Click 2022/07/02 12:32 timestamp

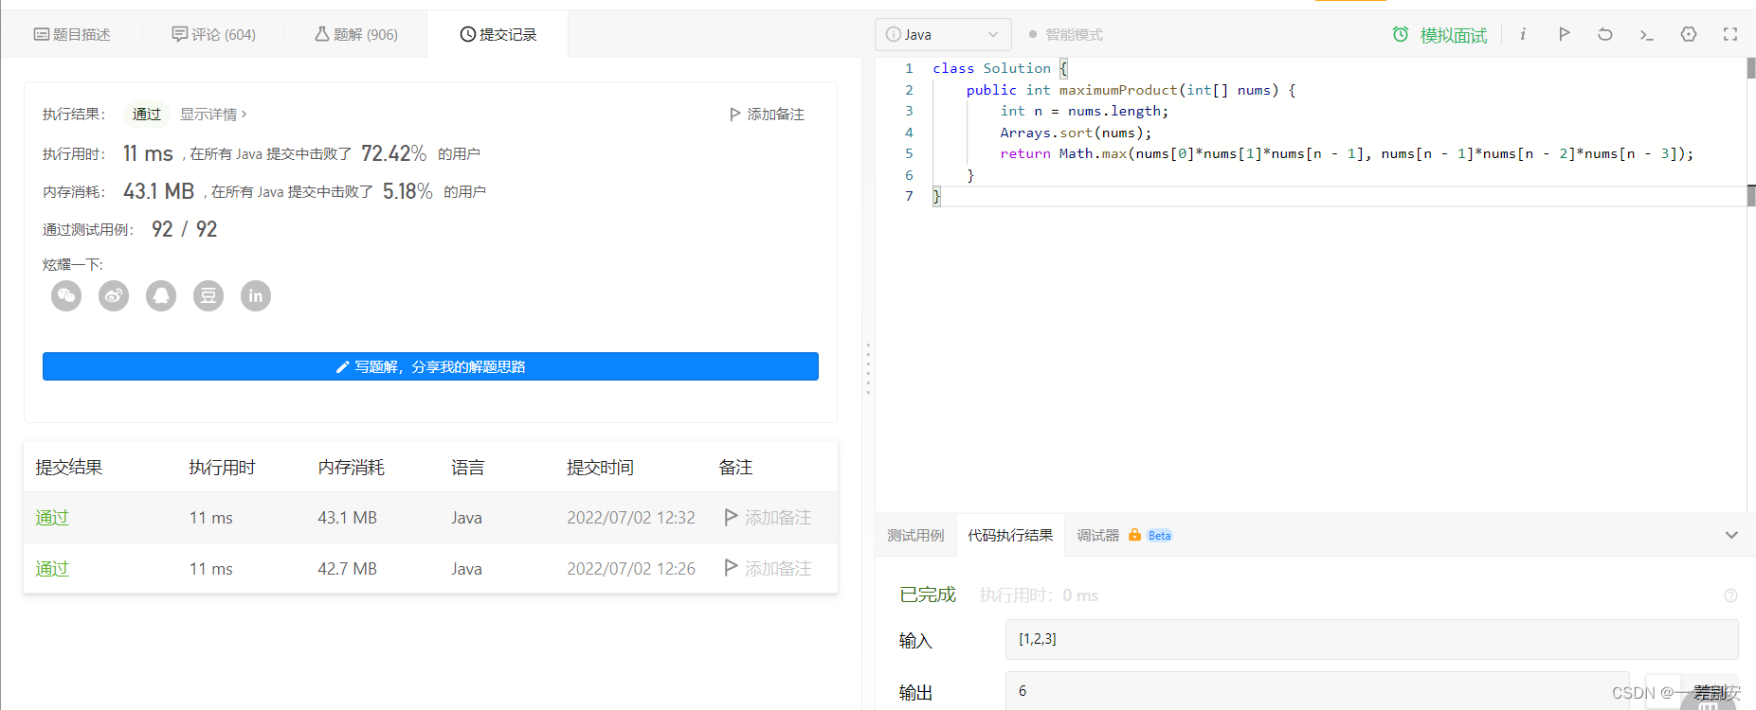coord(631,518)
